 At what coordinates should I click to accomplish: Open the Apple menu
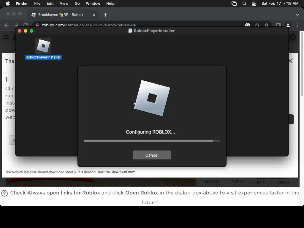[8, 4]
